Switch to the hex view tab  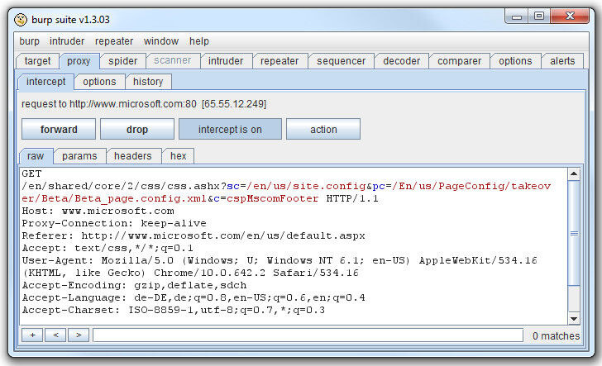click(x=178, y=156)
